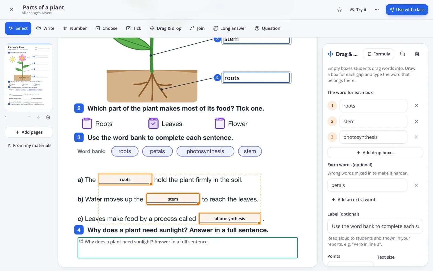433x271 pixels.
Task: Activate the Join tool
Action: coord(197,28)
